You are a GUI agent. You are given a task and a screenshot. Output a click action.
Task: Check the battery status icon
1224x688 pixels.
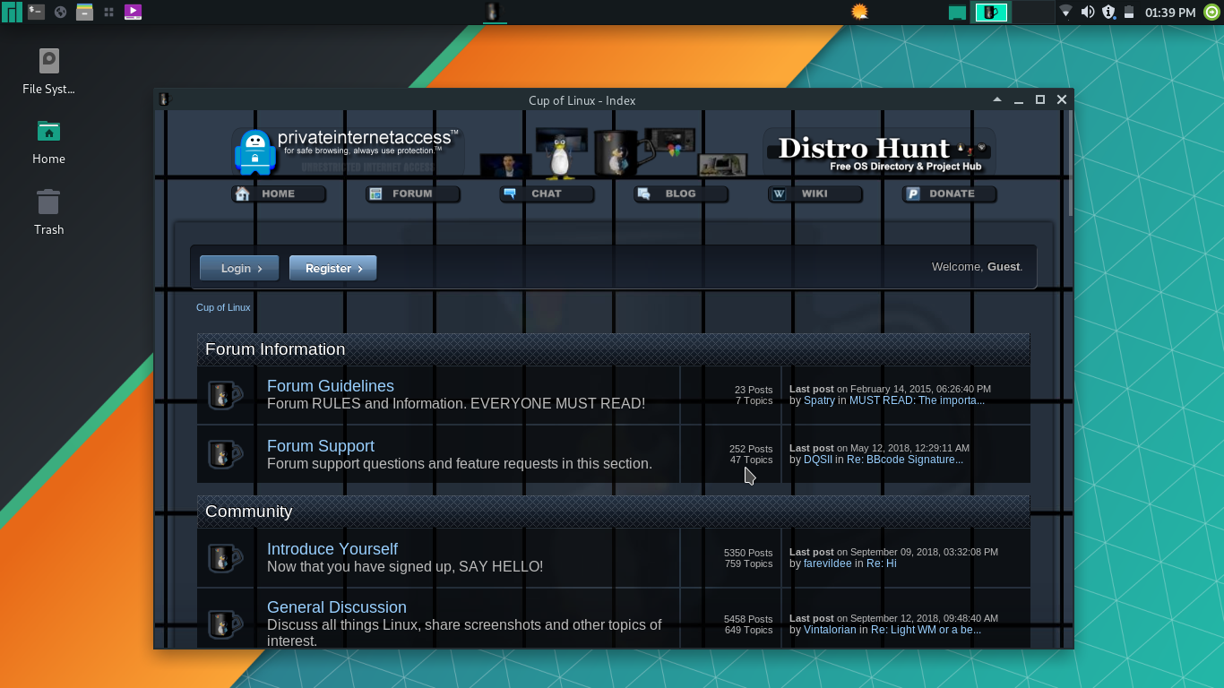coord(1129,12)
